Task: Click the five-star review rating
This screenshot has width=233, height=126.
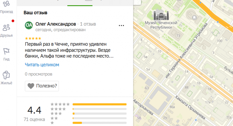Action: pyautogui.click(x=33, y=38)
